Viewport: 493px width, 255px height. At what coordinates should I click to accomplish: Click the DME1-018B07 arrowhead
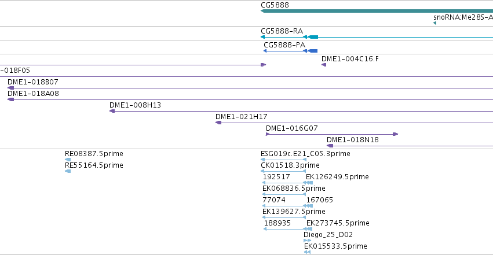(10, 88)
